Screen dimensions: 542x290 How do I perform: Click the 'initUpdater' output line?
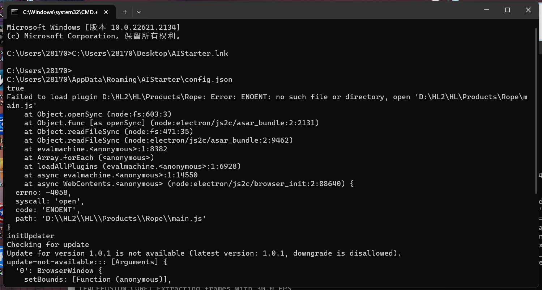pos(31,236)
